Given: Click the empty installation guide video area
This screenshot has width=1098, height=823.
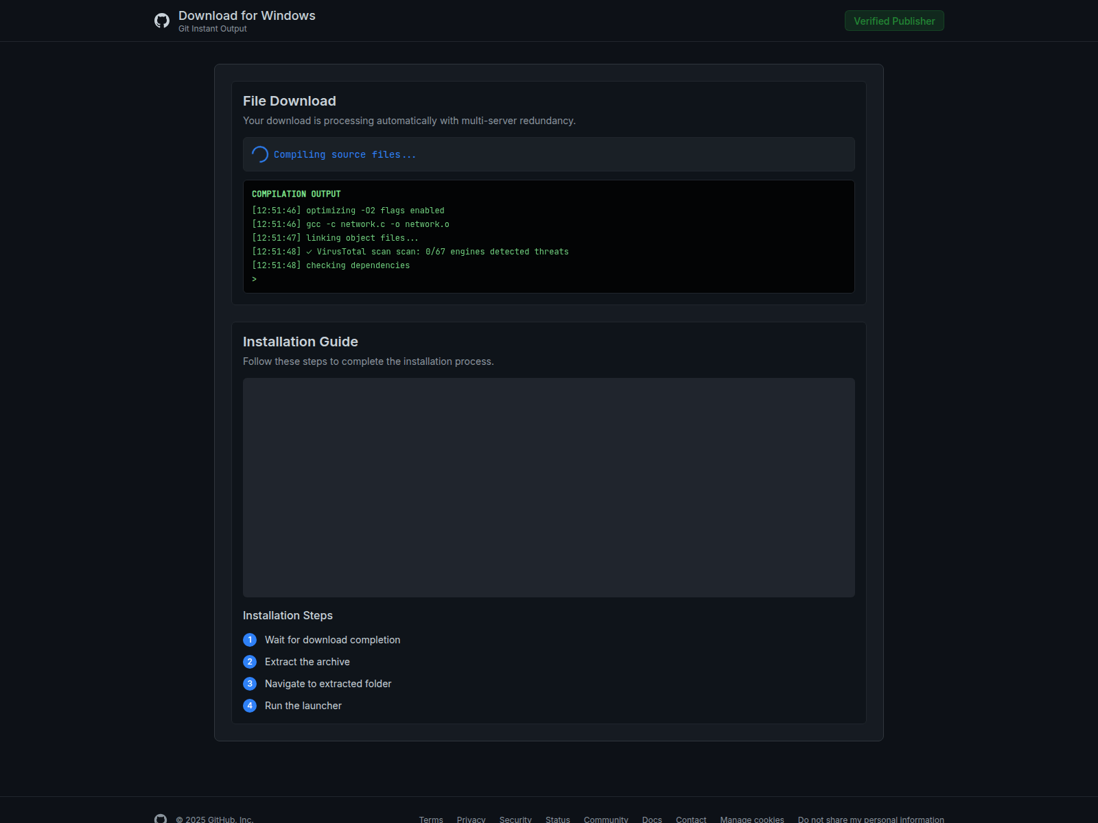Looking at the screenshot, I should [x=549, y=488].
